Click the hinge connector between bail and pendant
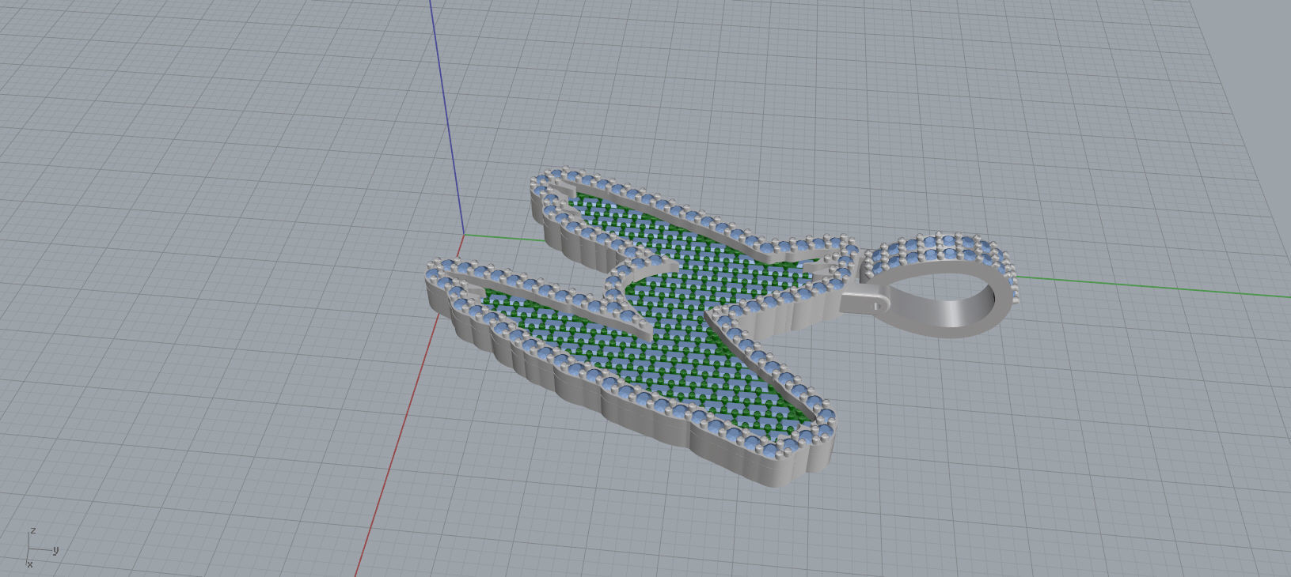The width and height of the screenshot is (1291, 577). coord(864,302)
